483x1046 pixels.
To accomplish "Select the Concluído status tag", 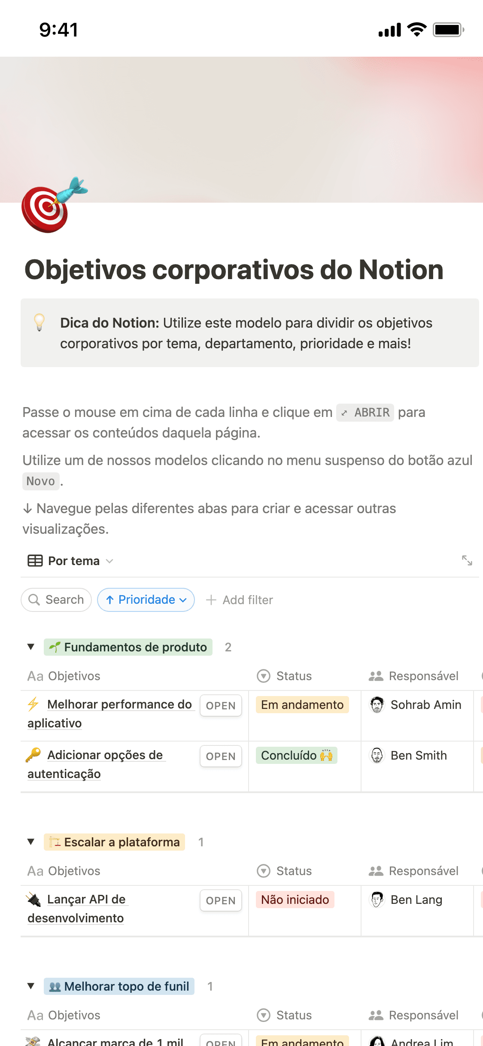I will (297, 755).
